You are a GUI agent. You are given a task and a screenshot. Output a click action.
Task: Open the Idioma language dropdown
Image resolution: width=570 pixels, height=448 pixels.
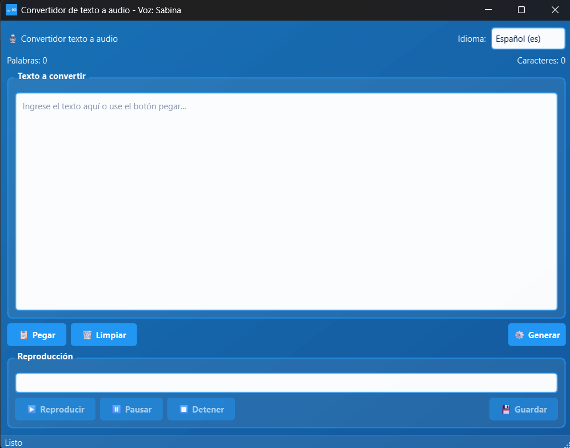click(528, 39)
